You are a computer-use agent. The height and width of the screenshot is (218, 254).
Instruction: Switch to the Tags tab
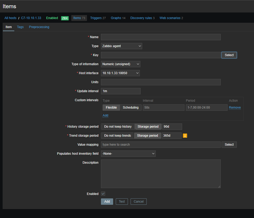coord(20,27)
